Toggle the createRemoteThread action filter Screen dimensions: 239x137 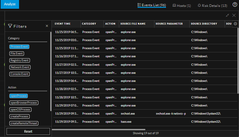click(24, 123)
